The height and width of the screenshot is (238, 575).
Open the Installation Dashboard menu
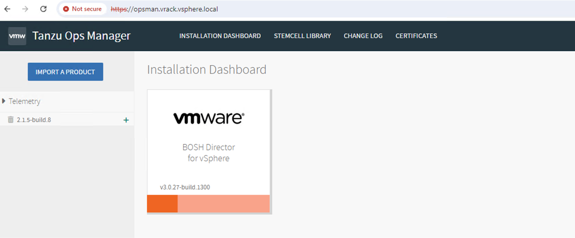pyautogui.click(x=220, y=36)
